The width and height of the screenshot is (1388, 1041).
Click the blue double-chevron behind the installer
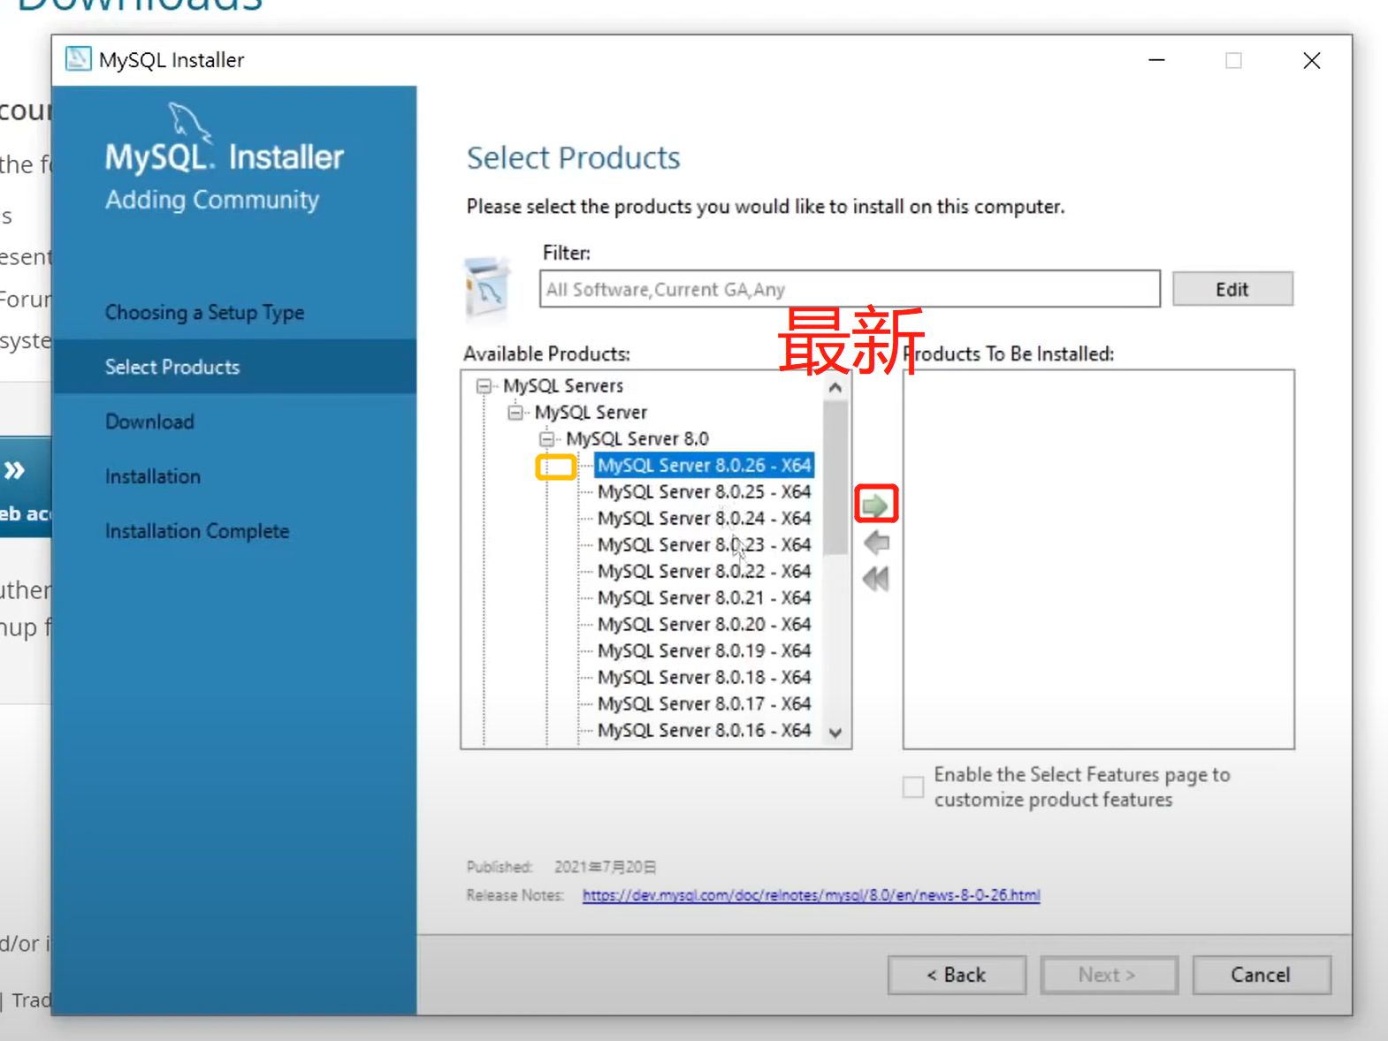click(x=14, y=470)
